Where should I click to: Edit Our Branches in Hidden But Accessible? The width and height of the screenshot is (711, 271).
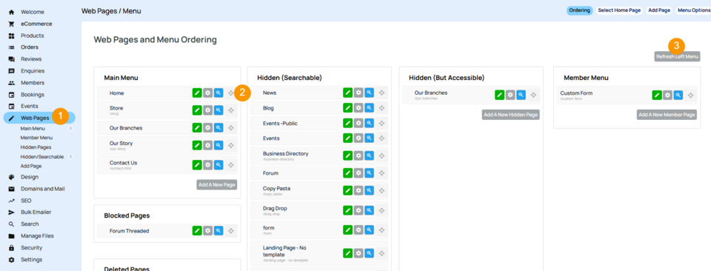[499, 95]
